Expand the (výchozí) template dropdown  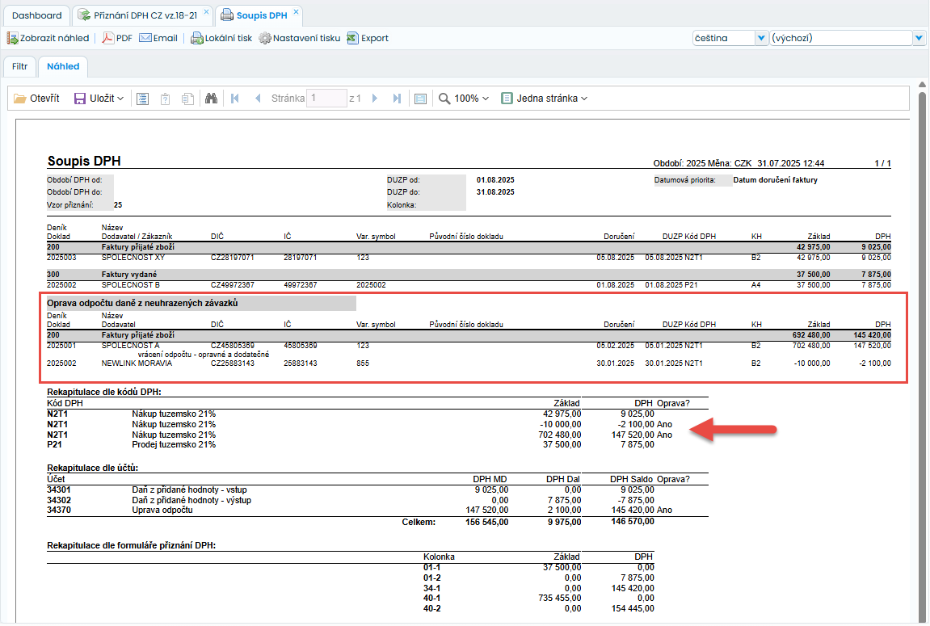(x=919, y=38)
